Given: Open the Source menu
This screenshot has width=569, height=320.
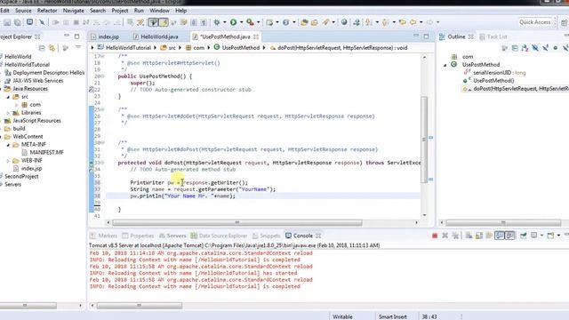Looking at the screenshot, I should [x=23, y=11].
